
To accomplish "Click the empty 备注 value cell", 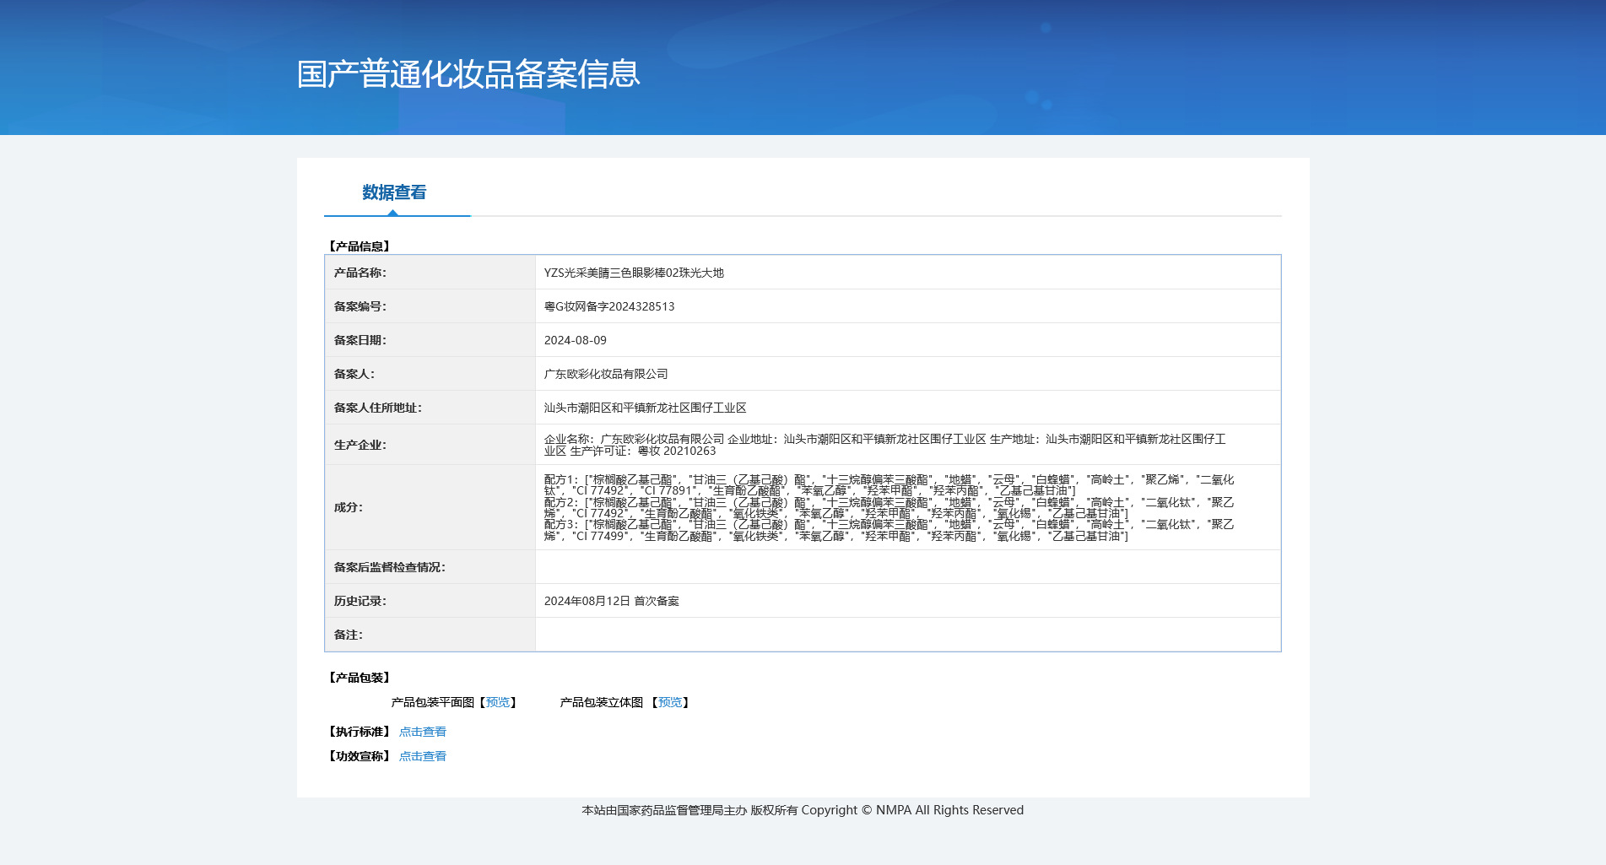I will tap(907, 635).
